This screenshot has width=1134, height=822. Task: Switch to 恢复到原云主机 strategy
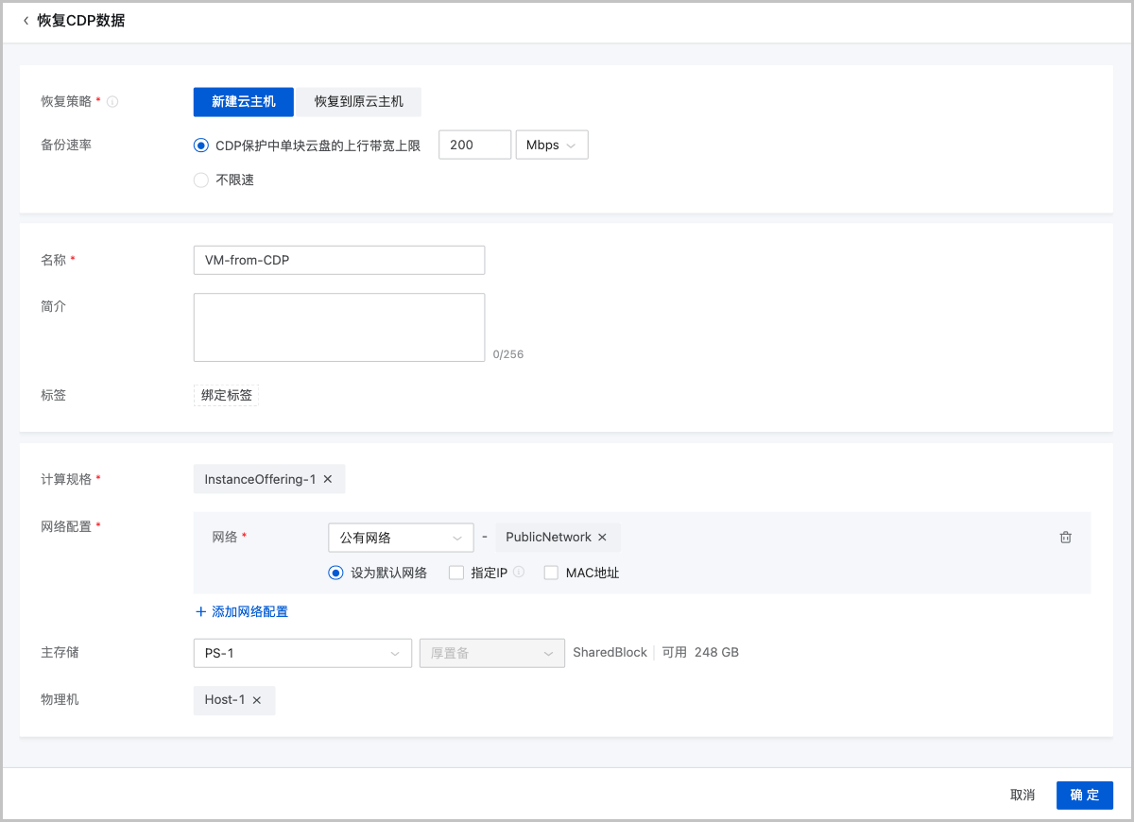pyautogui.click(x=358, y=102)
